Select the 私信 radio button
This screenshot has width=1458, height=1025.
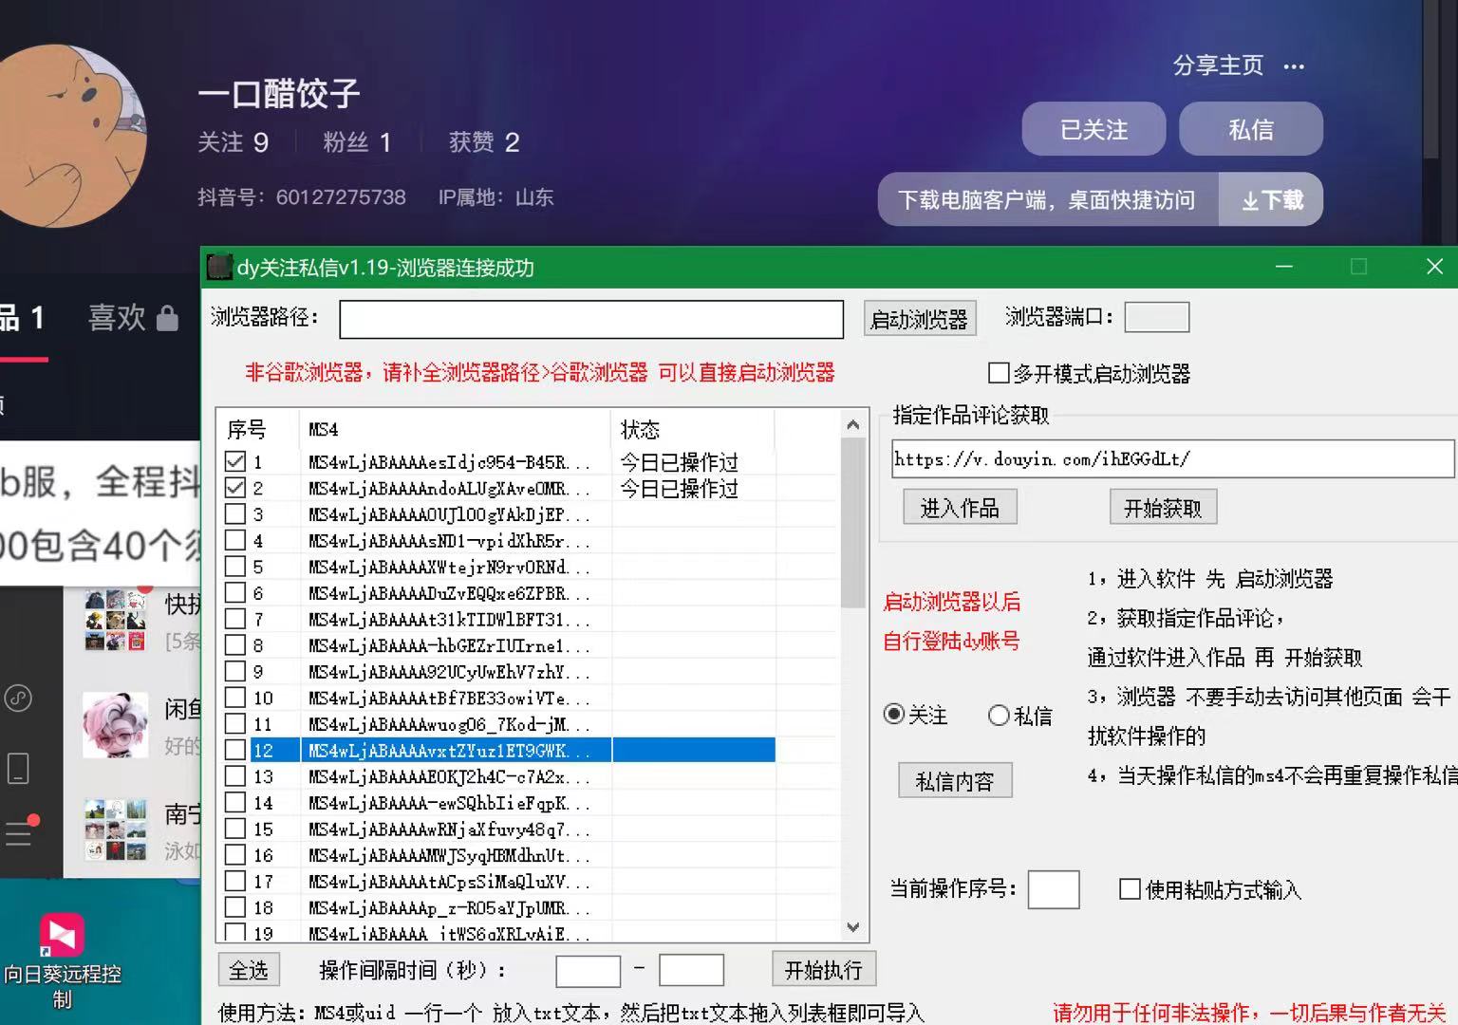[x=999, y=715]
